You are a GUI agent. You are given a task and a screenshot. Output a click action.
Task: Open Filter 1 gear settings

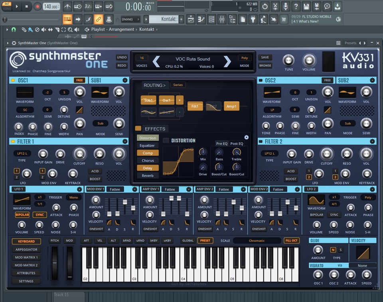[125, 141]
